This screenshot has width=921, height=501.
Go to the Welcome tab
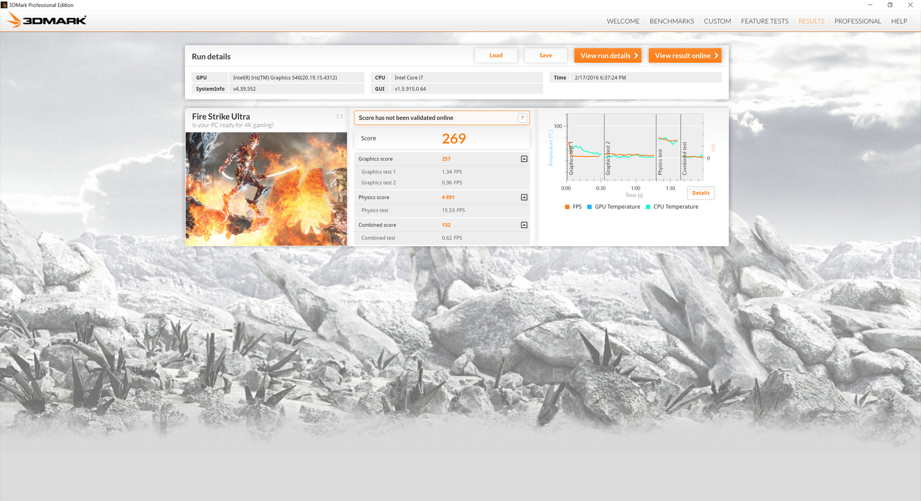point(623,21)
